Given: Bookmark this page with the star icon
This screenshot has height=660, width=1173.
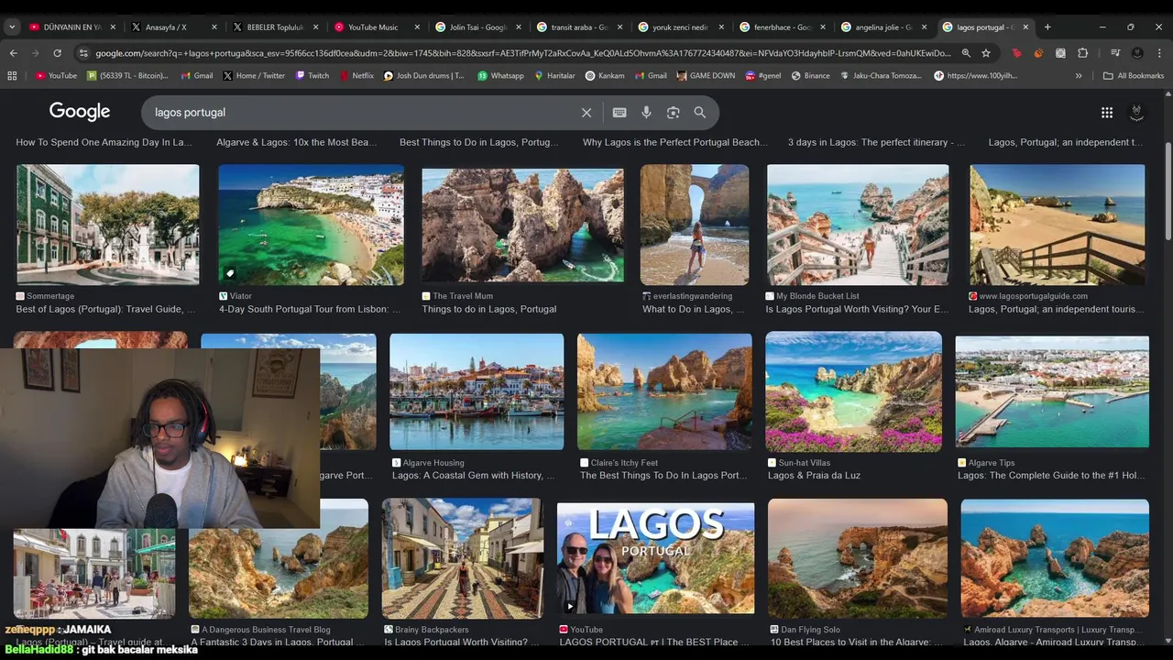Looking at the screenshot, I should point(986,53).
